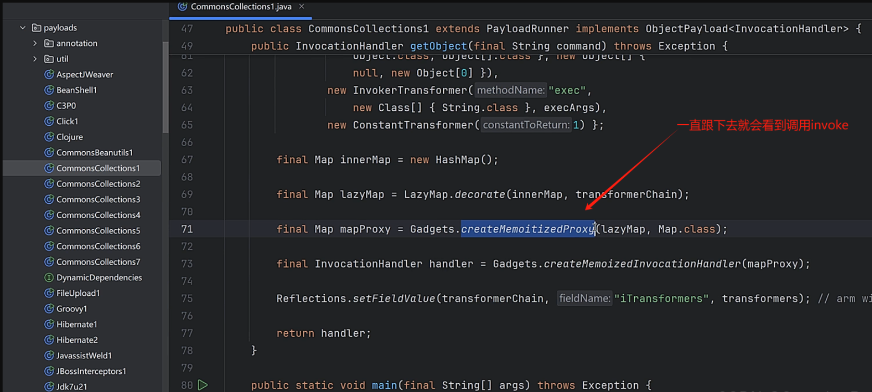Click line number 73 in the gutter

tap(187, 264)
